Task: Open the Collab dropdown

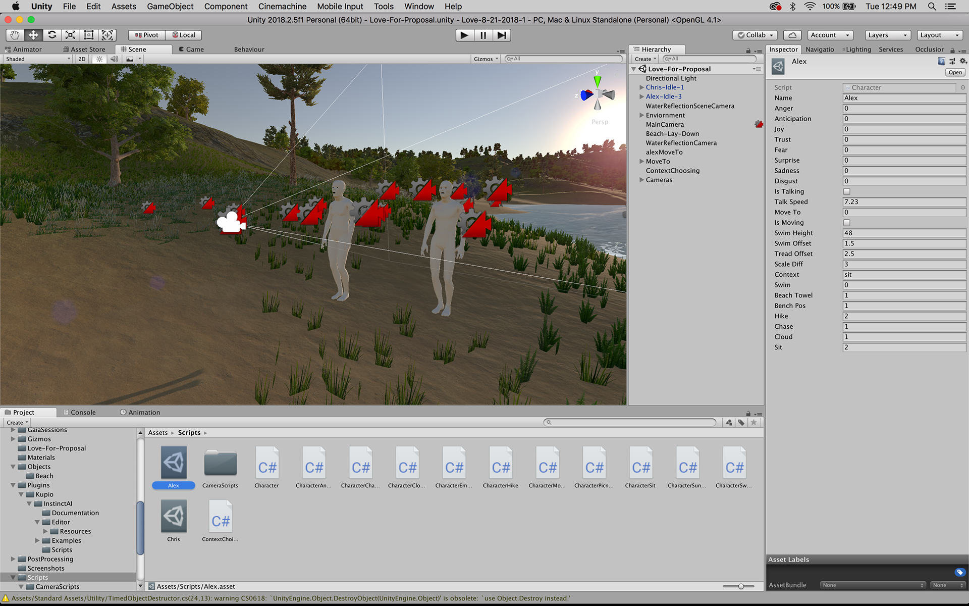Action: coord(755,35)
